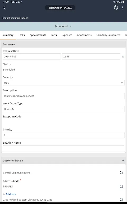
Task: Open the Severity MED dropdown
Action: click(x=63, y=83)
